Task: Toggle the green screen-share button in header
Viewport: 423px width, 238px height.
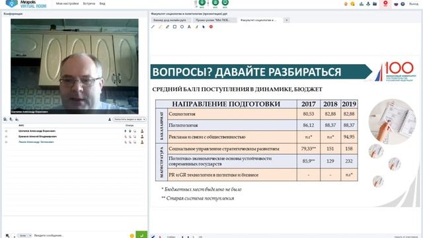Action: pos(225,3)
